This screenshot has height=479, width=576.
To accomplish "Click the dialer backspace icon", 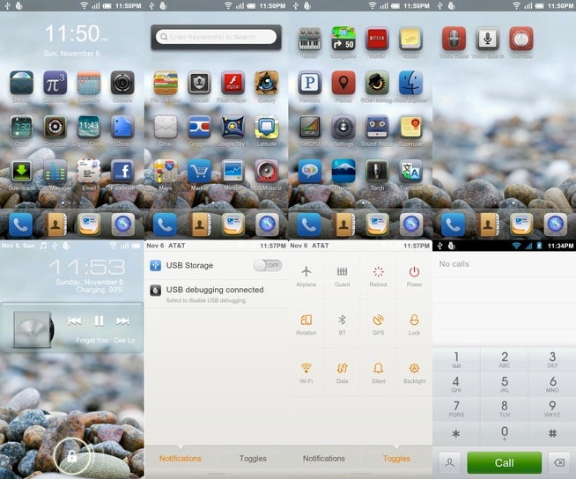I will (559, 463).
